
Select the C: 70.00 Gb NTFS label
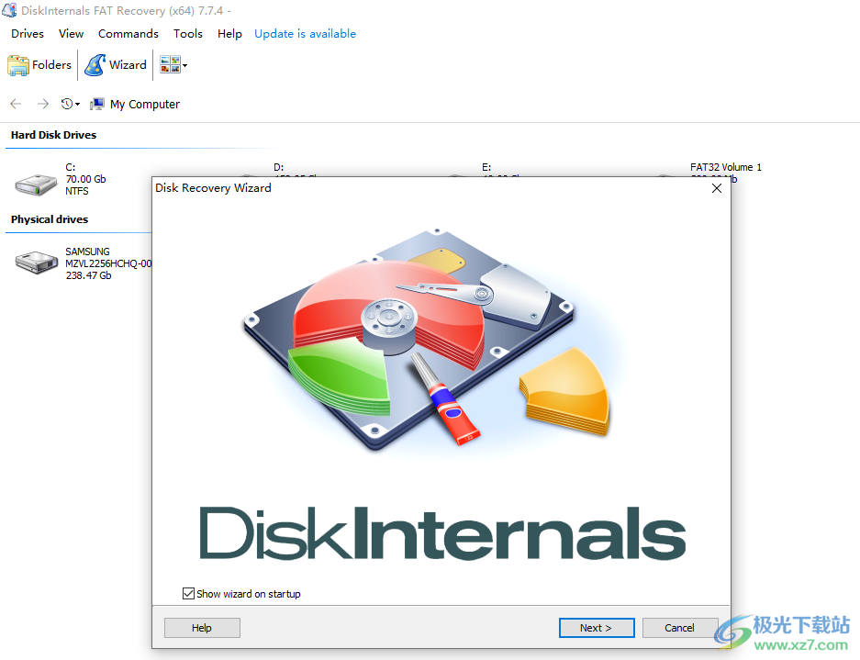tap(85, 179)
